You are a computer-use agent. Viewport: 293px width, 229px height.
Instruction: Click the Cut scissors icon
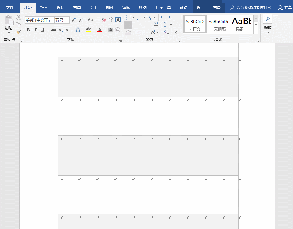[x=19, y=17]
